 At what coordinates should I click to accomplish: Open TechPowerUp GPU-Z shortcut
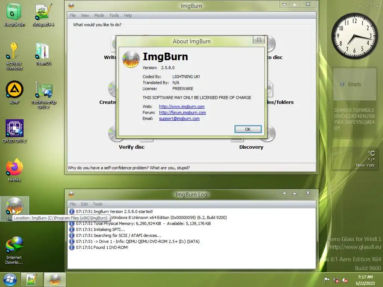click(x=43, y=95)
